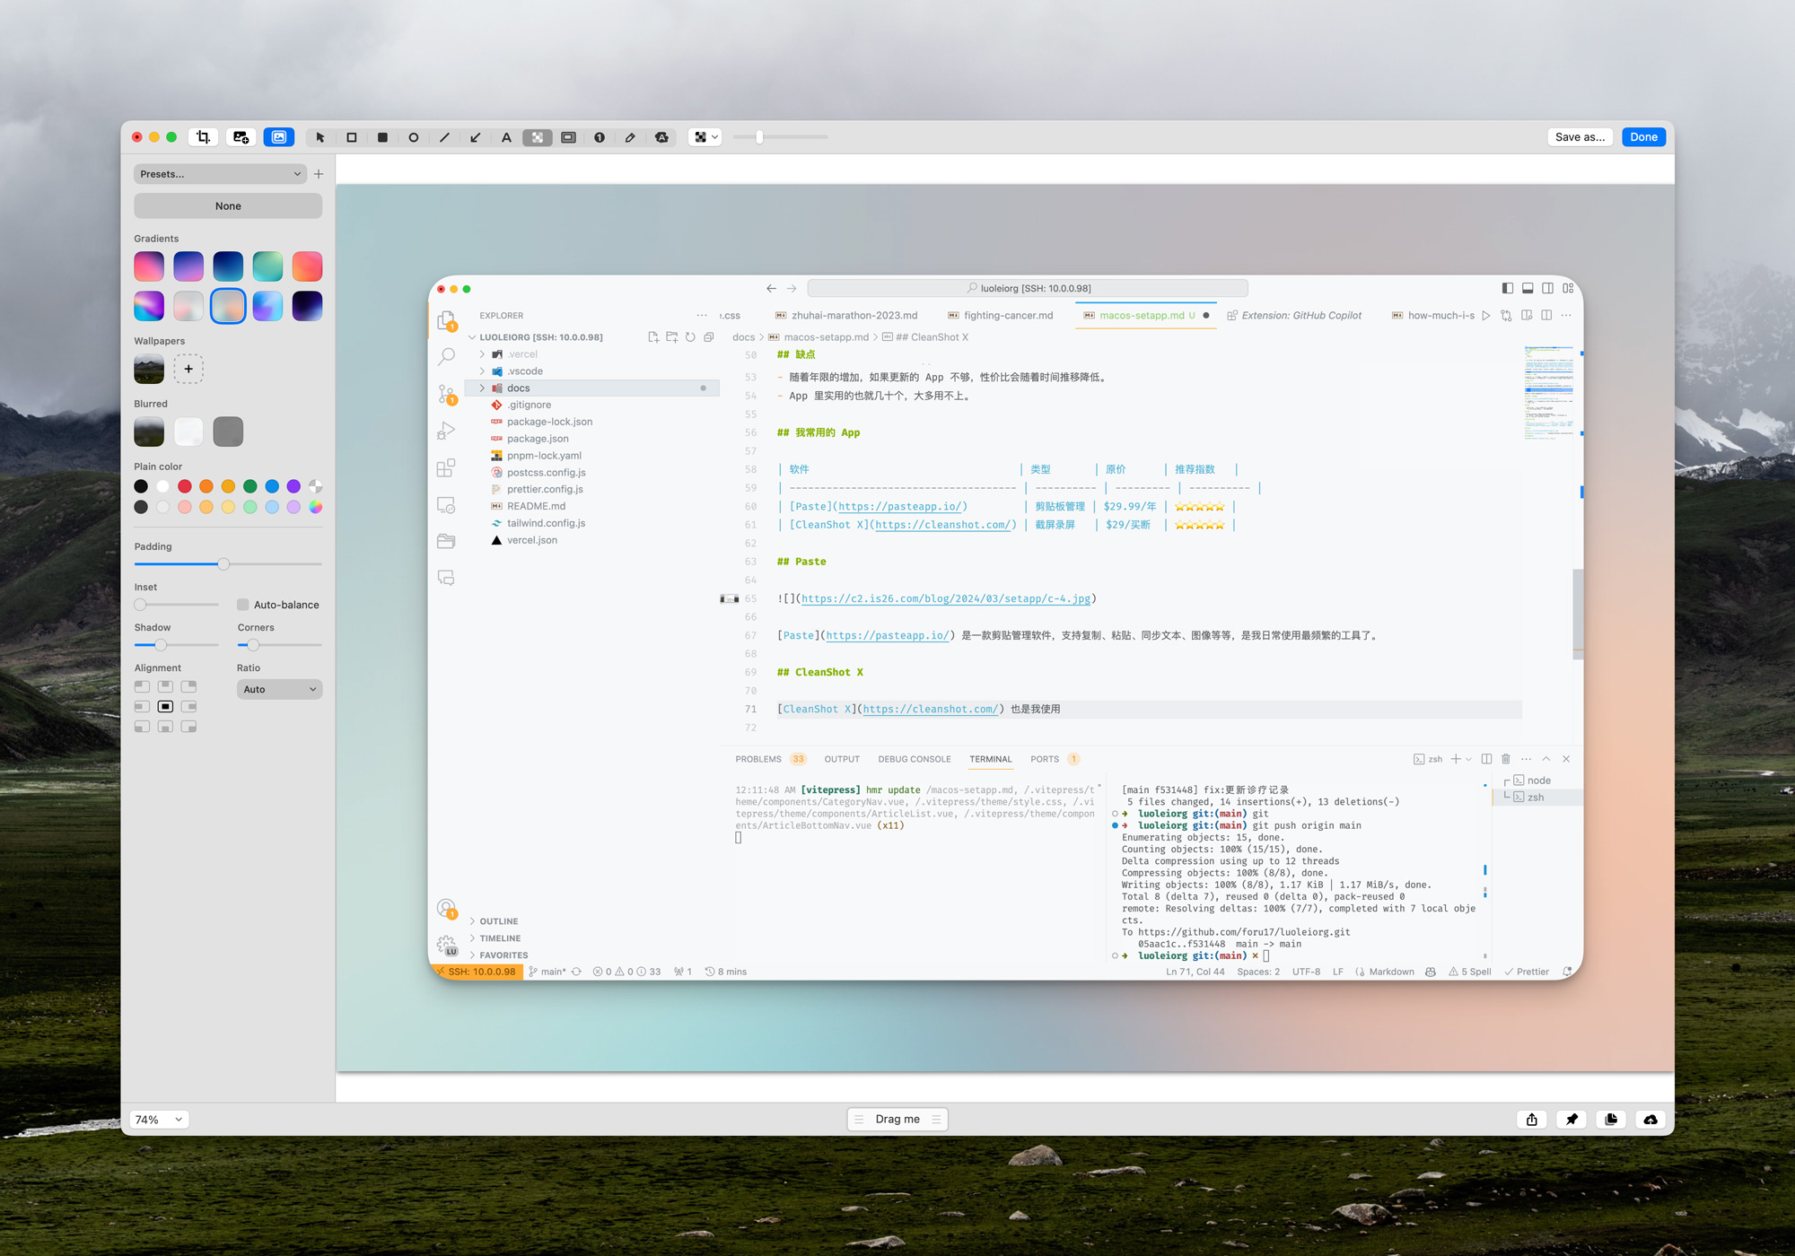The width and height of the screenshot is (1795, 1256).
Task: Enable the Auto-balance checkbox
Action: (242, 605)
